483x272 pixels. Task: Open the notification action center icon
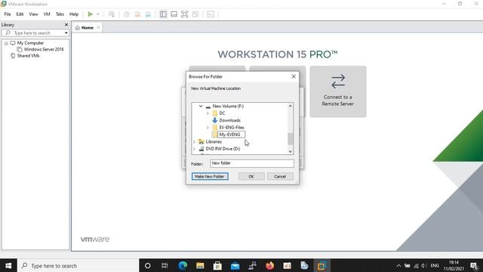click(474, 265)
